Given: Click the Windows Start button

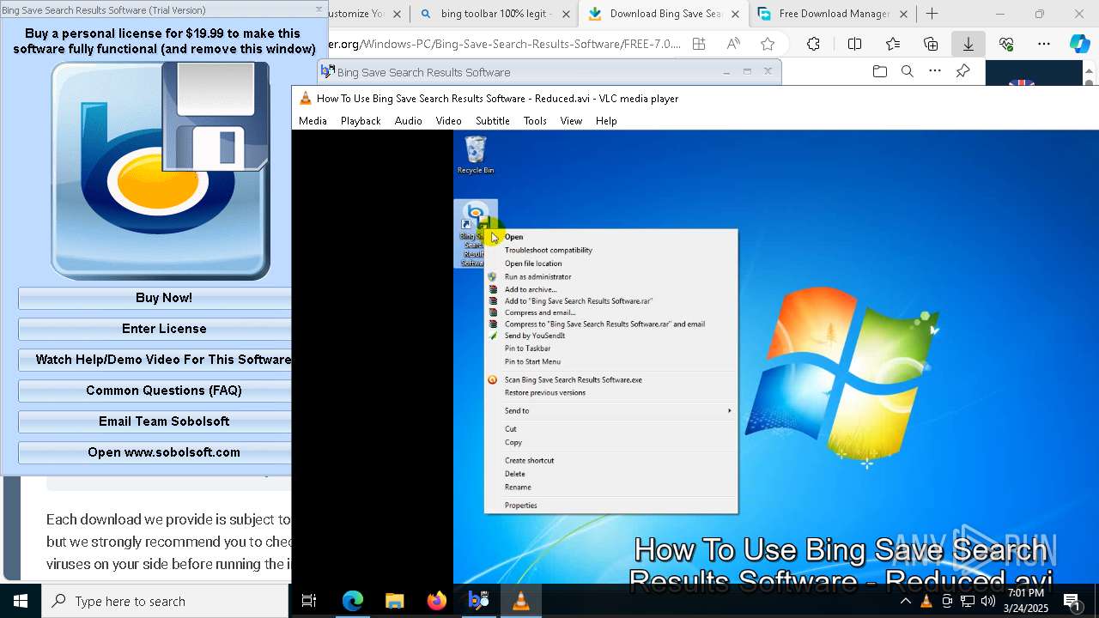Looking at the screenshot, I should click(x=21, y=601).
